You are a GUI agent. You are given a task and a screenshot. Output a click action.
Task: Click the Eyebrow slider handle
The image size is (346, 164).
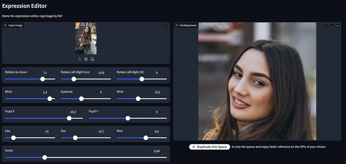81,99
